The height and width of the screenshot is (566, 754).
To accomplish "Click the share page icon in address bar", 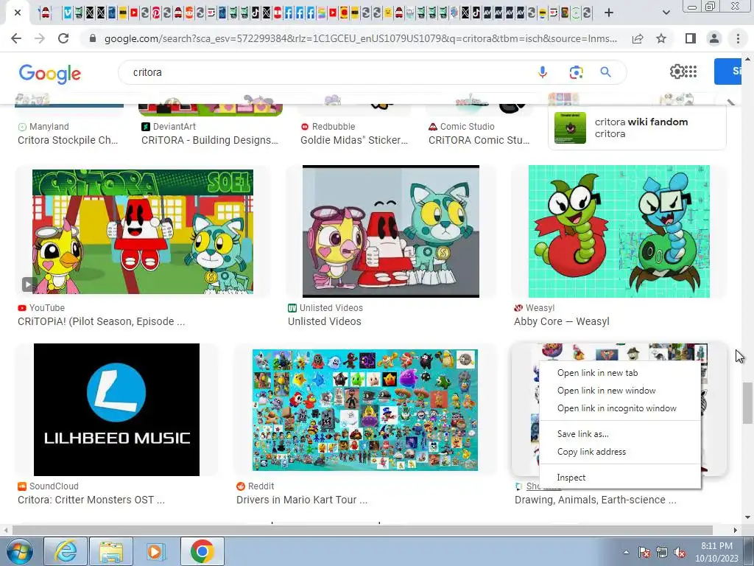I will [x=638, y=38].
